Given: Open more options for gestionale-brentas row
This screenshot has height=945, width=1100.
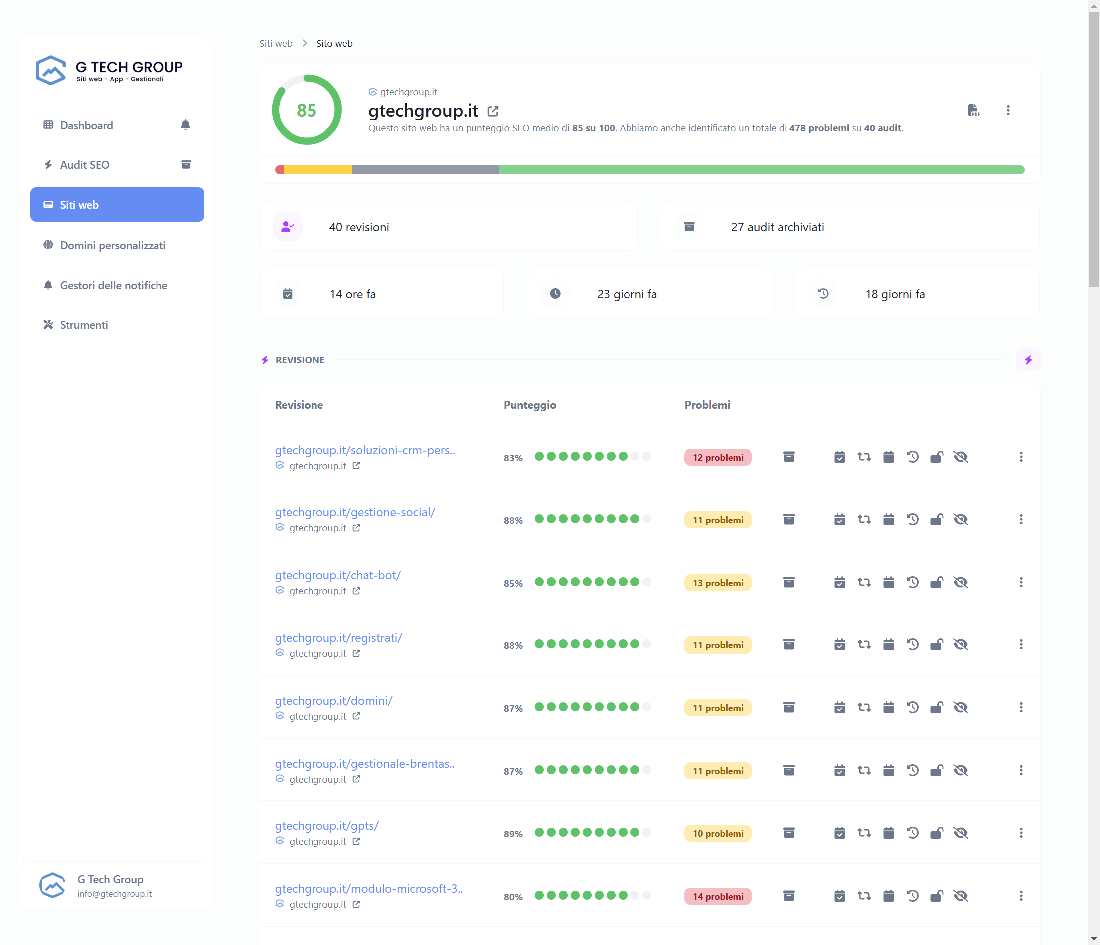Looking at the screenshot, I should click(x=1021, y=770).
